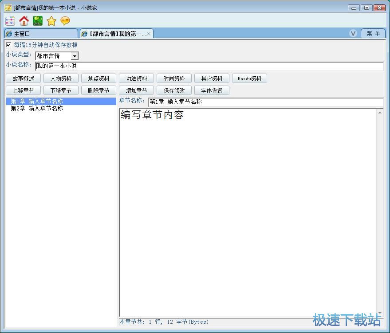
Task: Click into the chapter content editor area
Action: 248,213
